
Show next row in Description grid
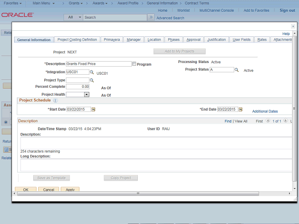[x=285, y=120]
